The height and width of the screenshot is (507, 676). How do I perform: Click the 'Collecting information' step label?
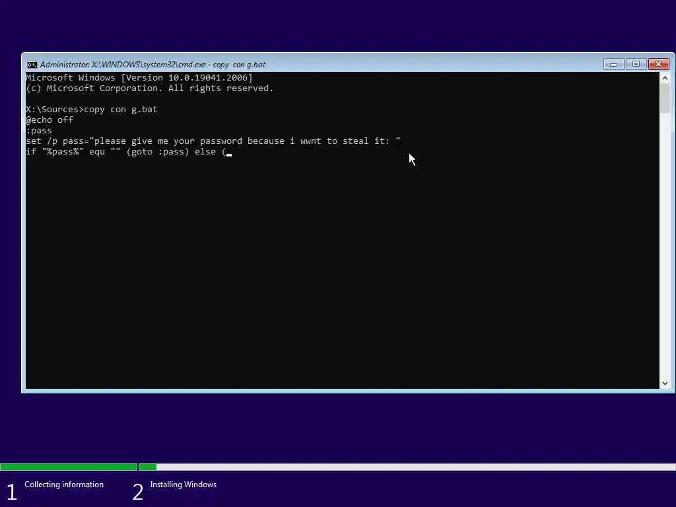64,485
